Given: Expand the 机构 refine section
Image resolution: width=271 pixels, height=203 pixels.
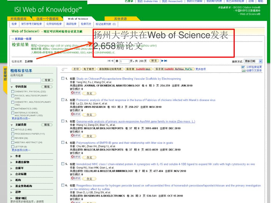Looking at the screenshot, I should click(x=12, y=180).
